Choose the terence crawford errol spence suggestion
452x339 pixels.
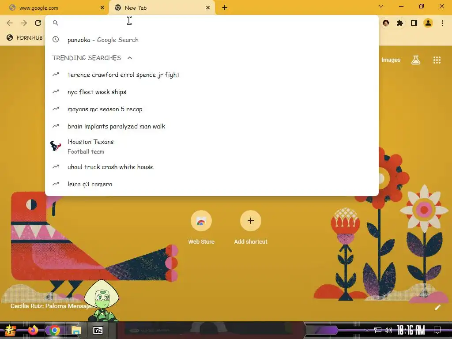[211, 75]
